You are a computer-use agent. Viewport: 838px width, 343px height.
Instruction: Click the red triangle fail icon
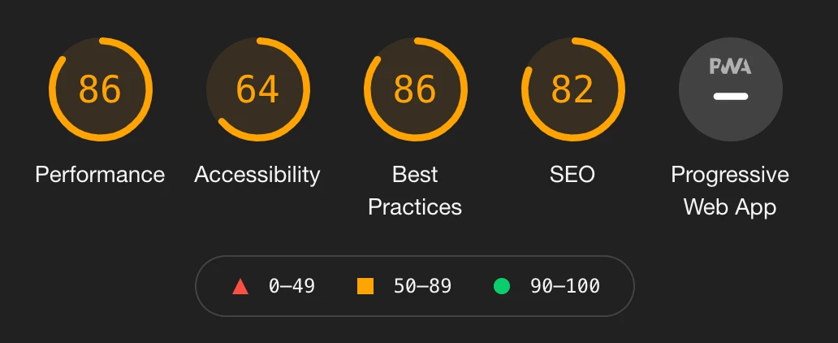click(240, 286)
